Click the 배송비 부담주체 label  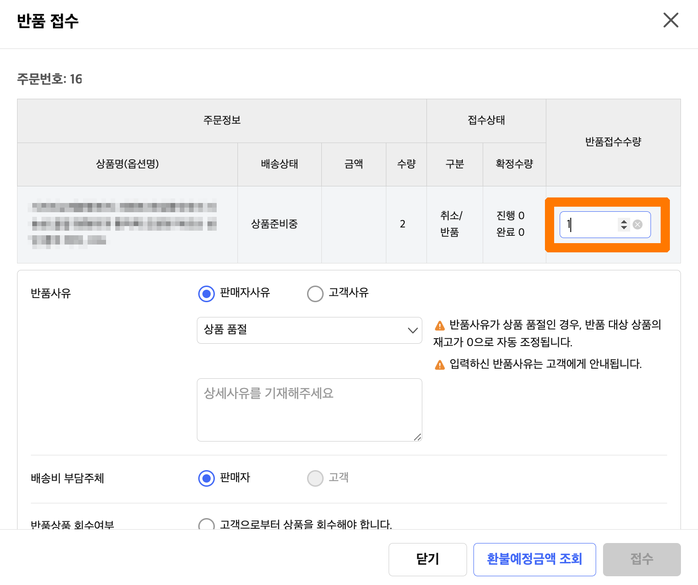[x=67, y=478]
